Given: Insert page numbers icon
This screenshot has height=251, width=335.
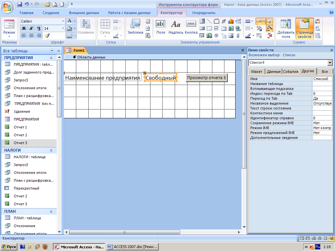Looking at the screenshot, I should pos(148,28).
